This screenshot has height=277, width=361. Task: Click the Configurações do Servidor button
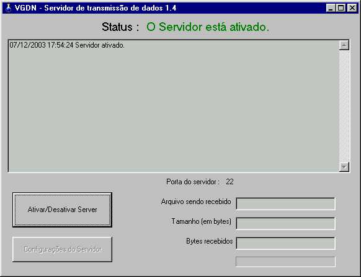(x=63, y=249)
